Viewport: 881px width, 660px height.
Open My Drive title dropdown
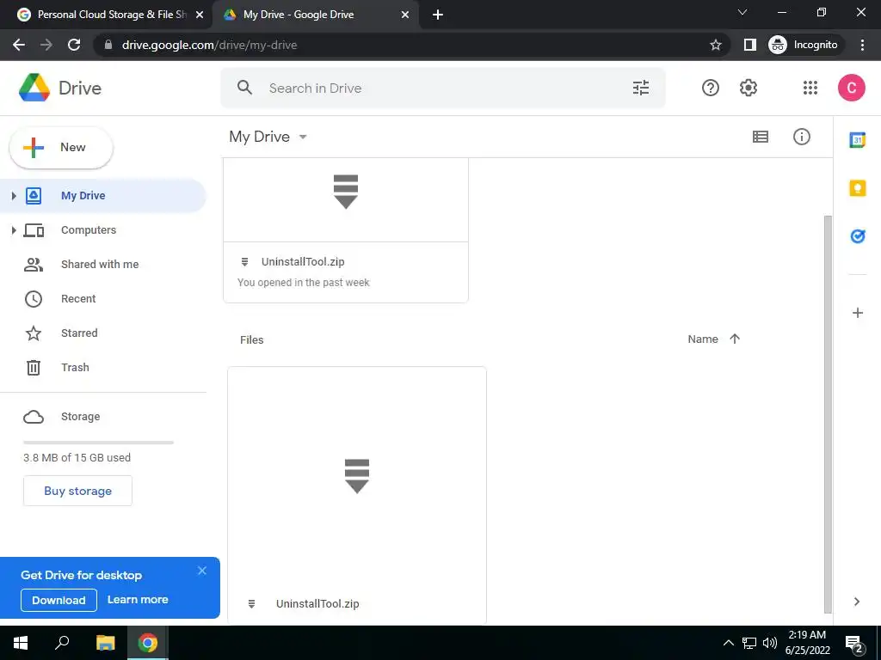(268, 137)
